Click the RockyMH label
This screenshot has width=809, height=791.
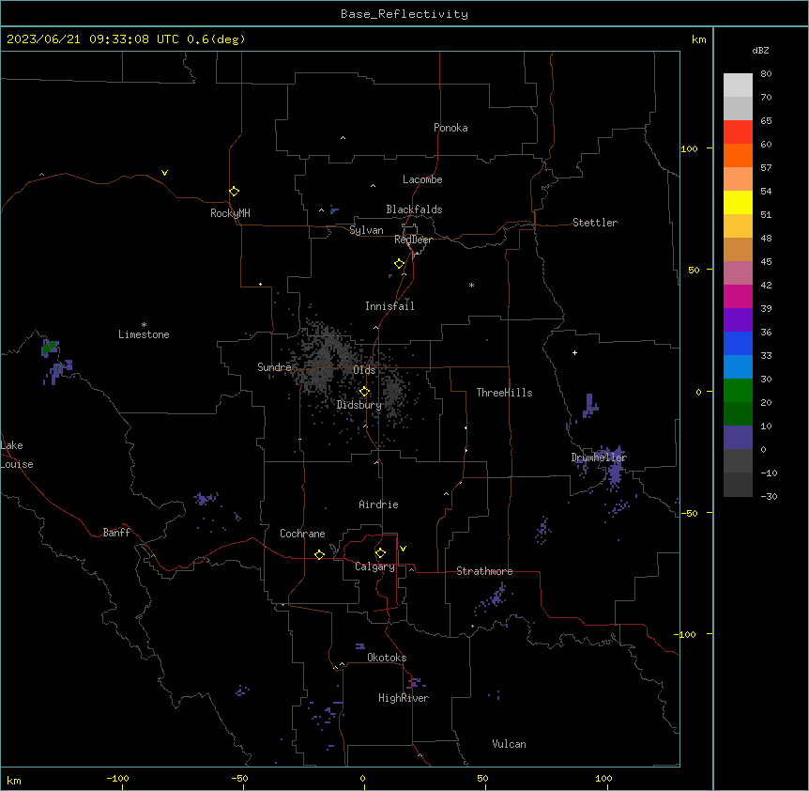[x=230, y=213]
